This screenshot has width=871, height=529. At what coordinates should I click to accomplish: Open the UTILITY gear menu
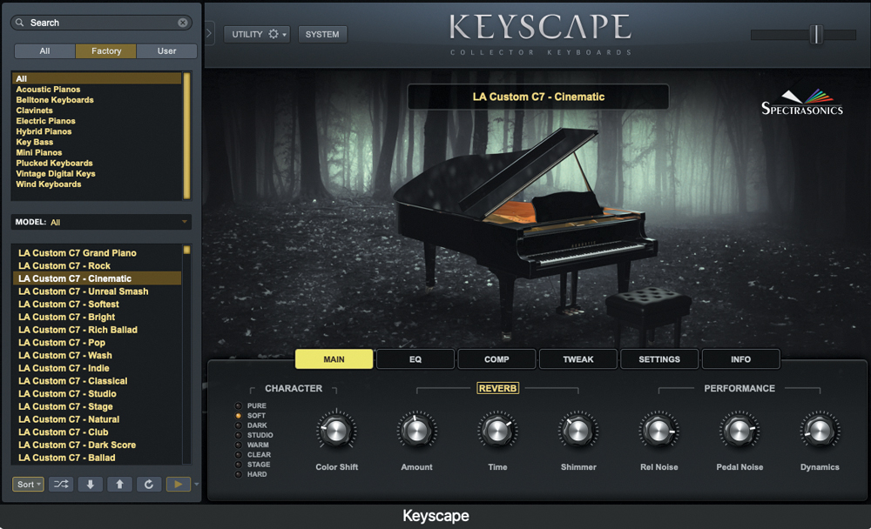[257, 35]
